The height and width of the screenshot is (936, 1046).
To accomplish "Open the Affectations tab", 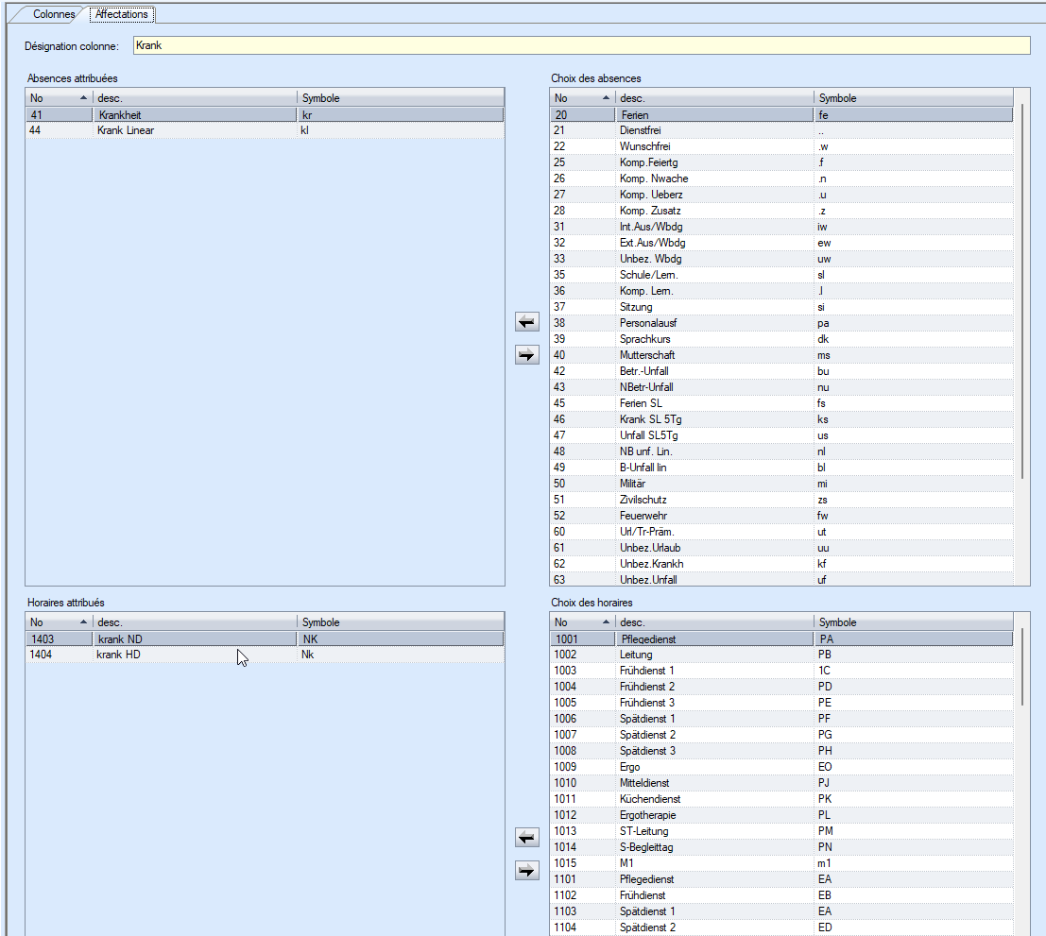I will coord(122,15).
